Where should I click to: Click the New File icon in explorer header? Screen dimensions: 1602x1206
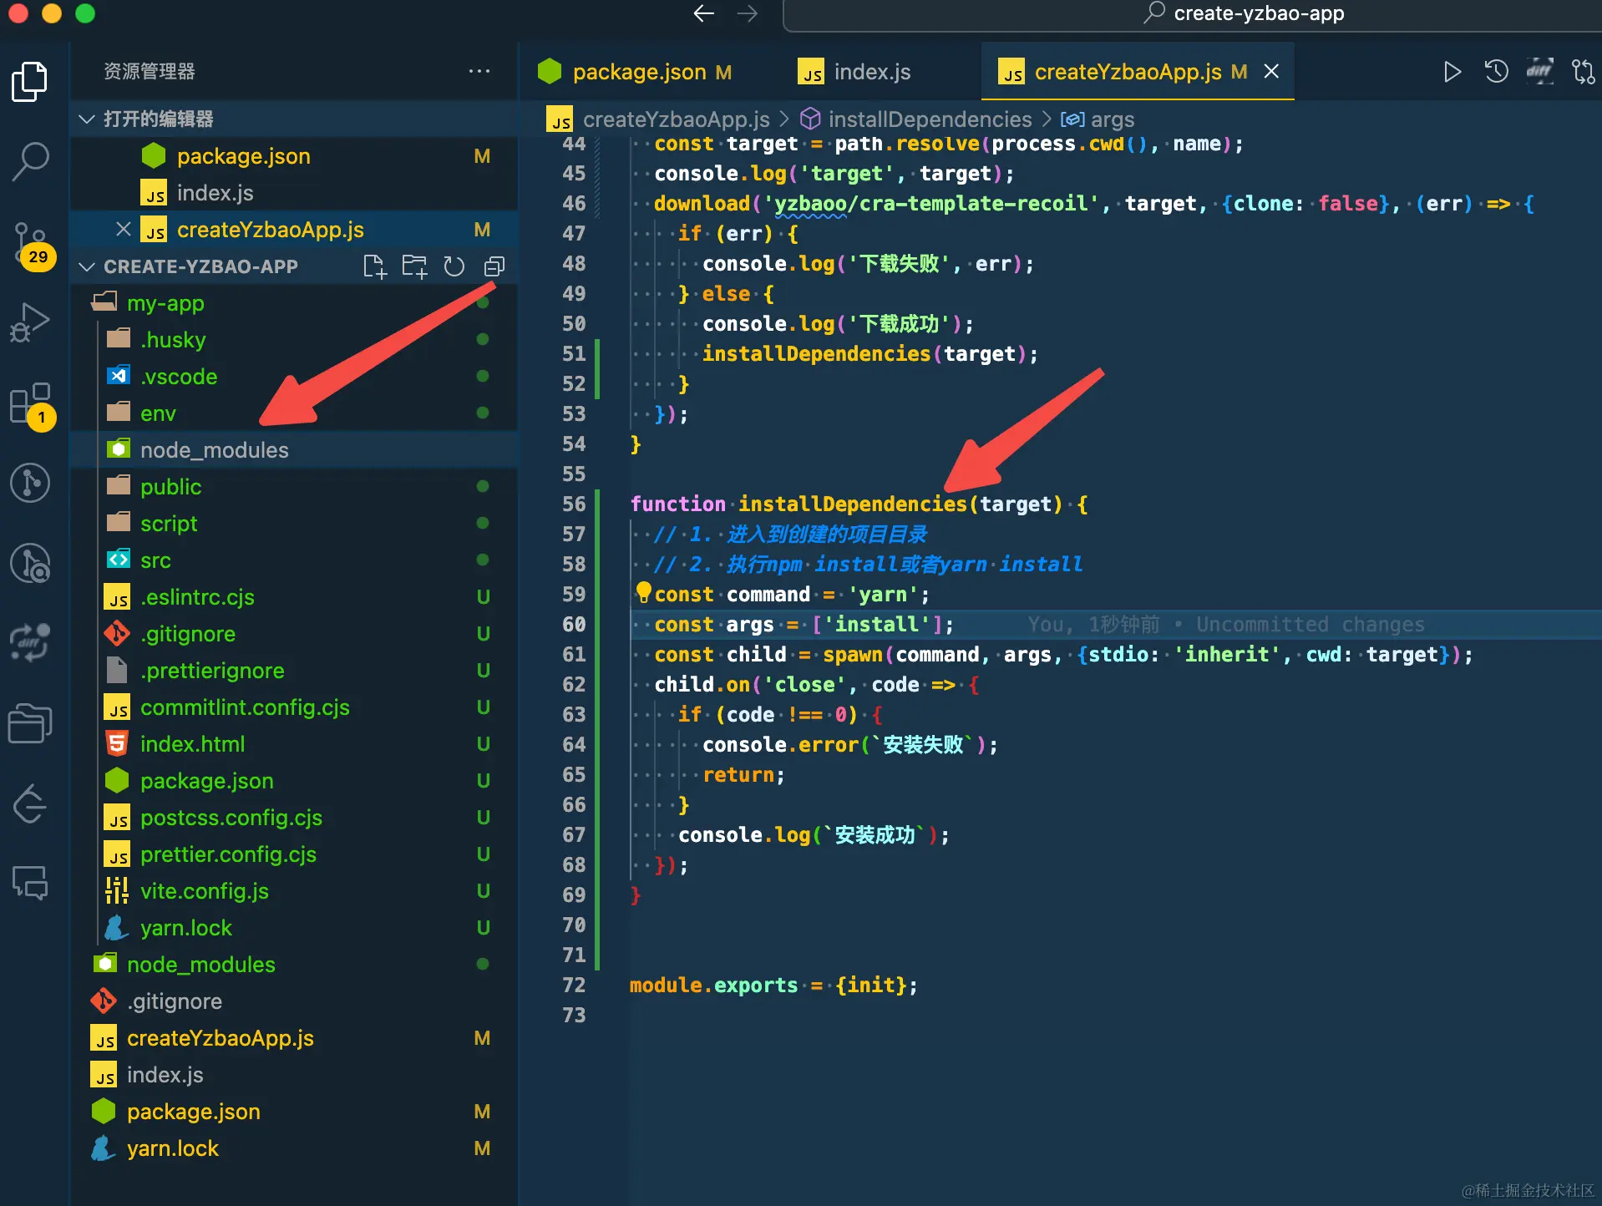coord(375,266)
